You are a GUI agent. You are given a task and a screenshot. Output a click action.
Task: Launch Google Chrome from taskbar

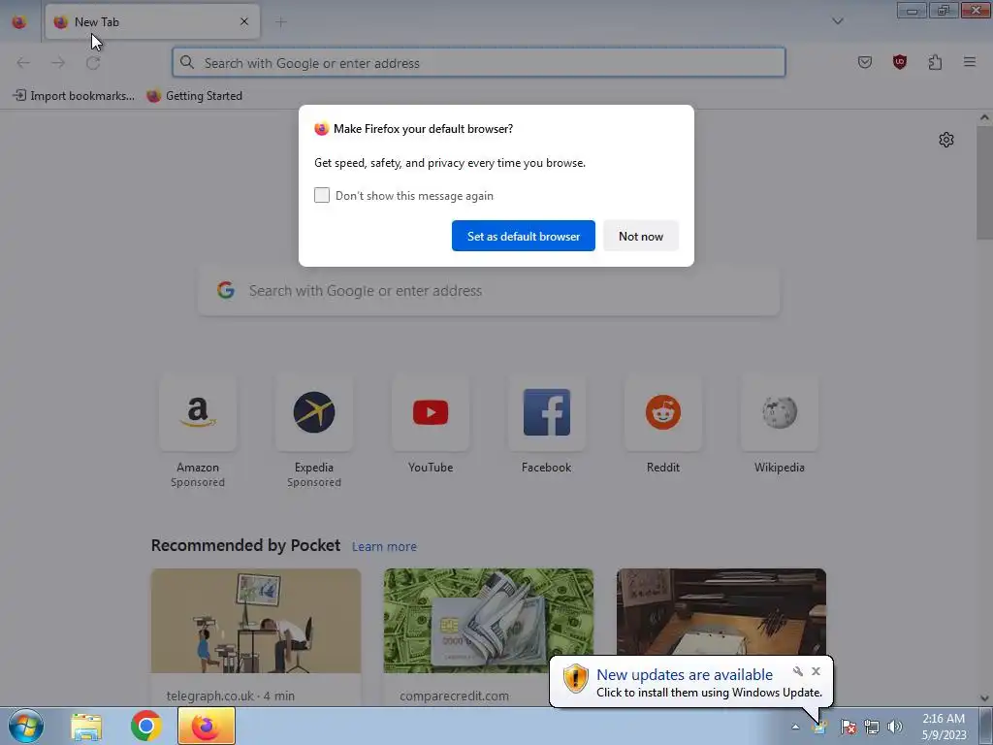point(145,726)
